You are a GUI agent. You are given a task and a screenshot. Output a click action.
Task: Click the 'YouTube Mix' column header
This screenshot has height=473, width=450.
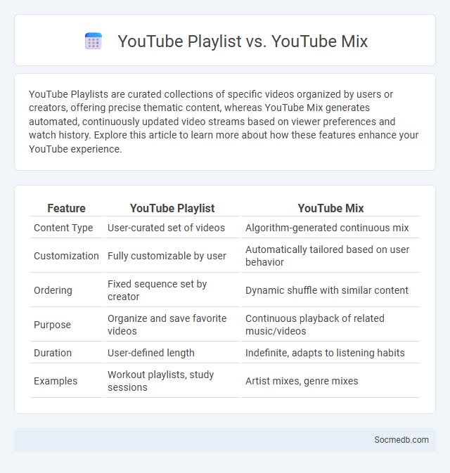(x=330, y=208)
